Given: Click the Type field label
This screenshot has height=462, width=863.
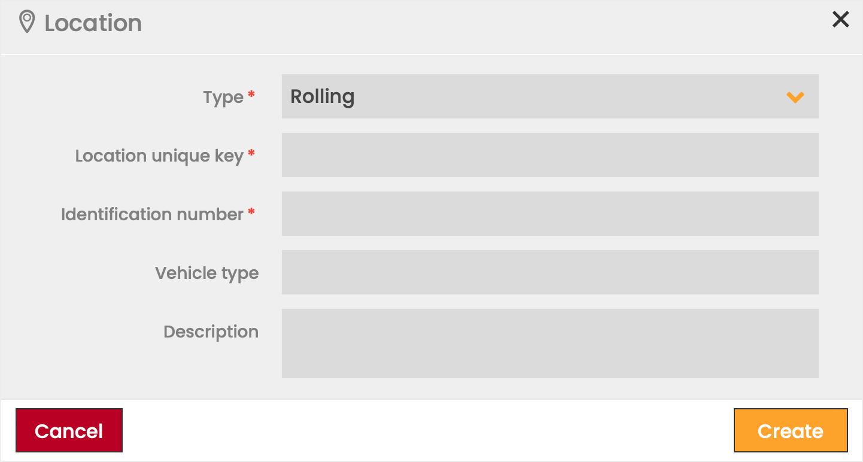Looking at the screenshot, I should pyautogui.click(x=223, y=97).
